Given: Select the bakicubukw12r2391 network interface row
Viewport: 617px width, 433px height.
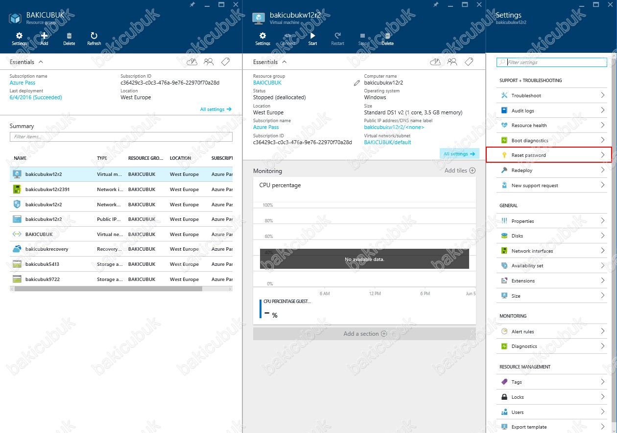Looking at the screenshot, I should coord(121,189).
